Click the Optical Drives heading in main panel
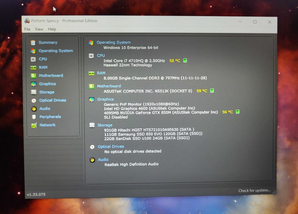Viewport: 298px width, 214px height. coord(111,147)
